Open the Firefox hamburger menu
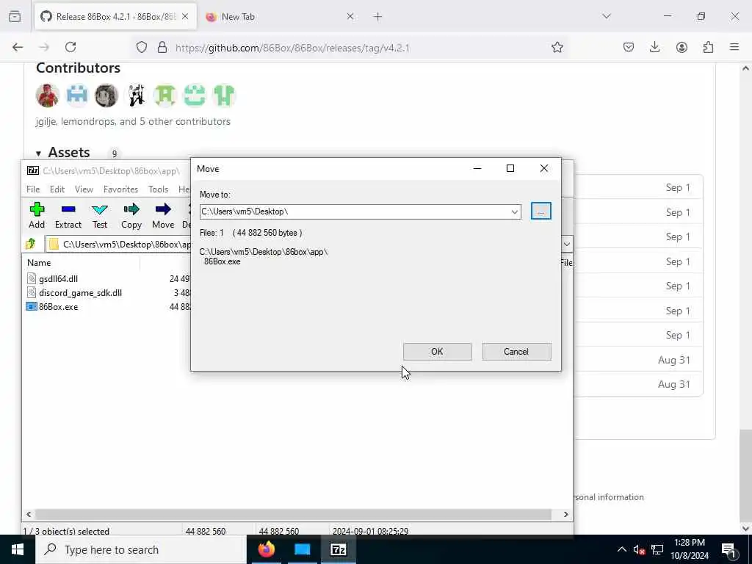This screenshot has width=752, height=564. click(x=734, y=47)
